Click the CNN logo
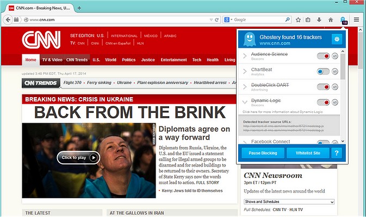This screenshot has height=217, width=366. point(41,40)
